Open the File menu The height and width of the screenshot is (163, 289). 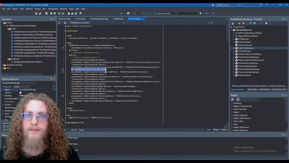pyautogui.click(x=4, y=9)
